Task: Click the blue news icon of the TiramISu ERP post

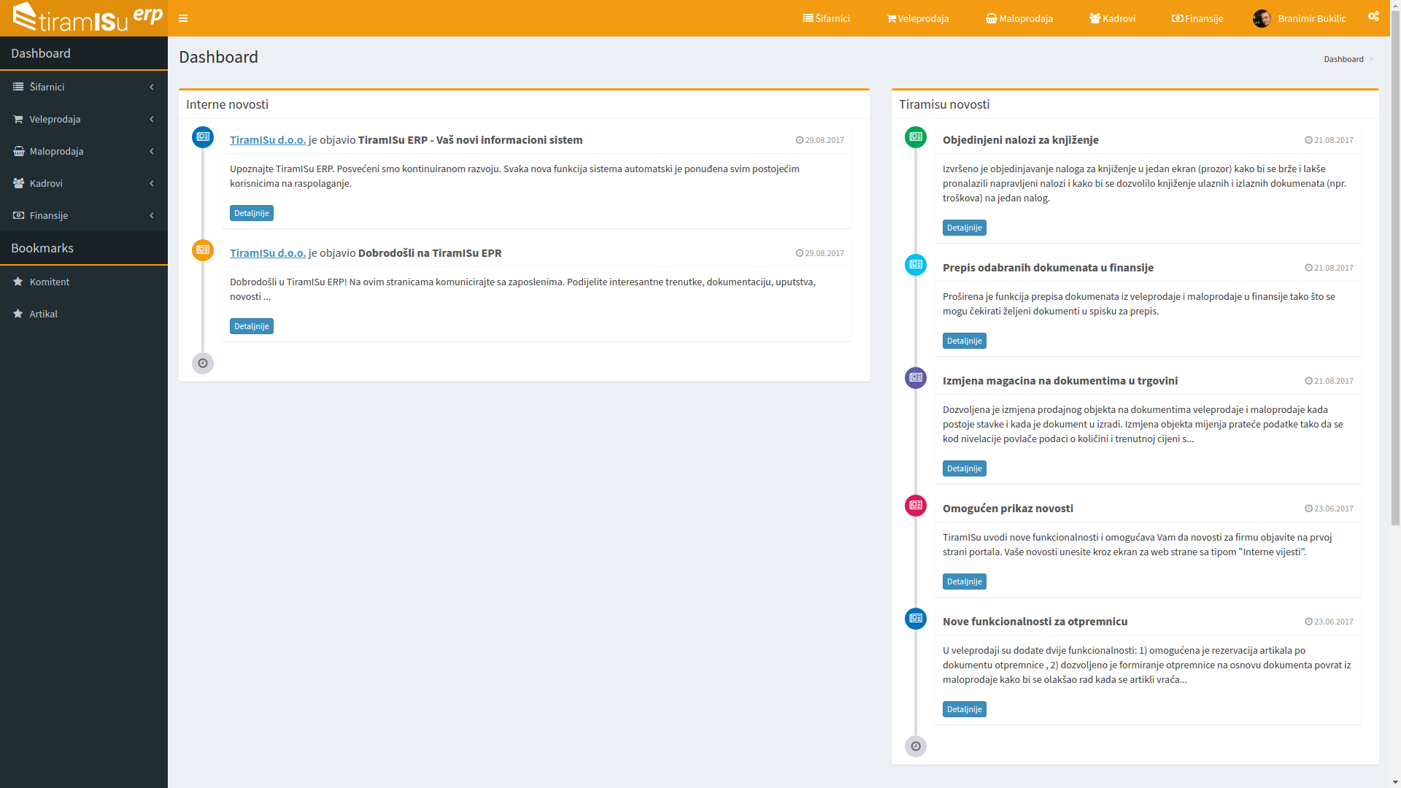Action: point(203,137)
